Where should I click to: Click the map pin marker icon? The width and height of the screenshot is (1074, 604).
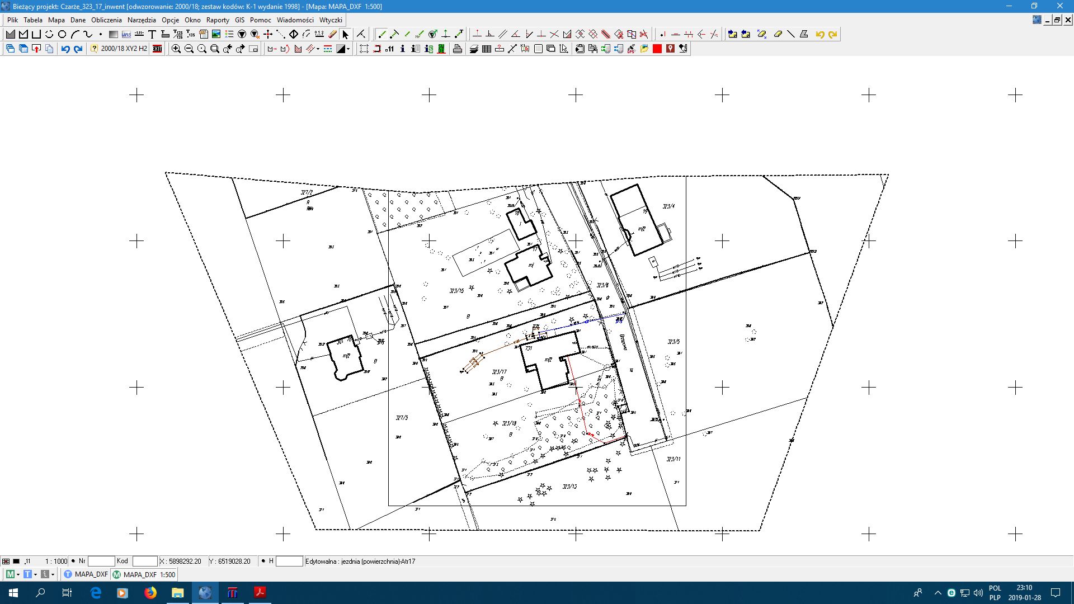pos(670,49)
